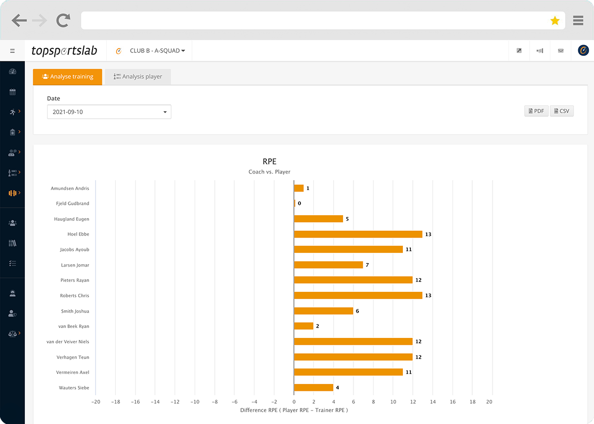Open the round profile avatar in header
The width and height of the screenshot is (594, 424).
tap(583, 50)
